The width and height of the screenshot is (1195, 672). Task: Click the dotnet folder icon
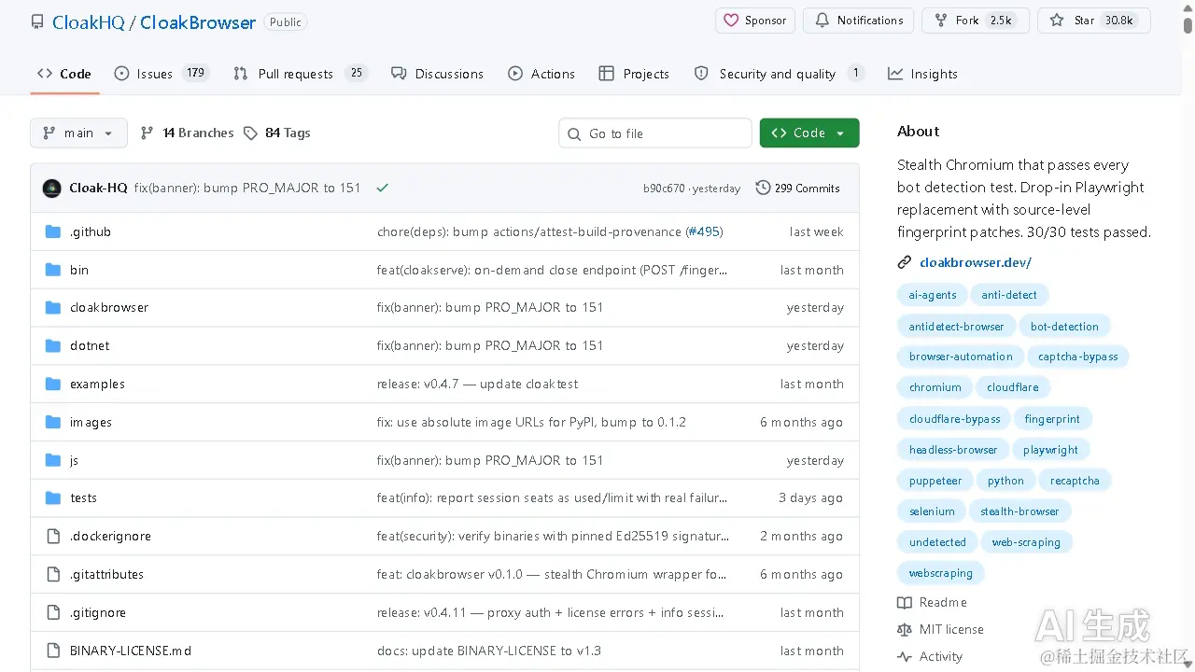click(53, 345)
